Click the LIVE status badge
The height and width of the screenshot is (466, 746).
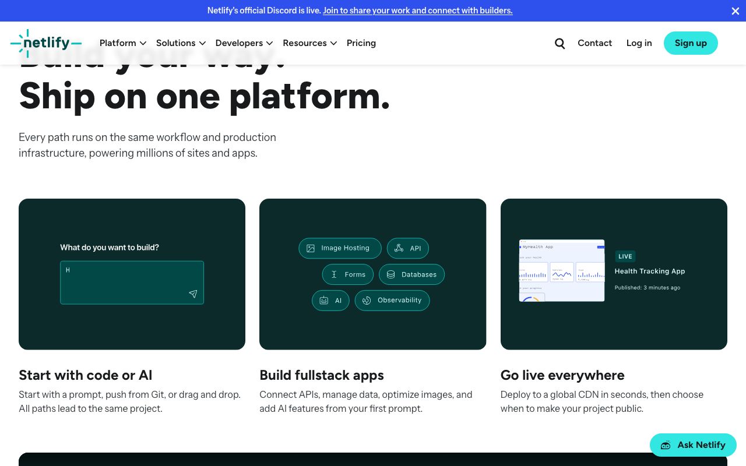click(625, 256)
